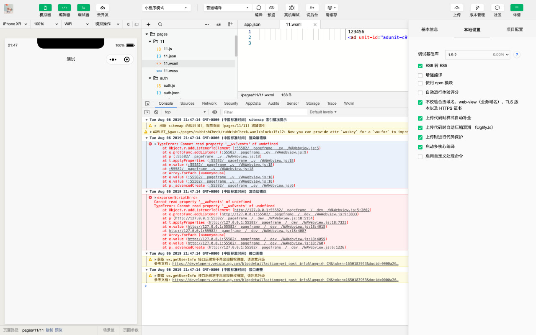Search files with the magnifier icon
536x335 pixels.
tap(160, 24)
